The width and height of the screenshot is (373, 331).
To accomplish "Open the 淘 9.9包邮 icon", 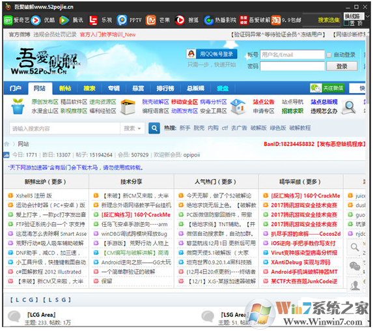I will tap(276, 20).
